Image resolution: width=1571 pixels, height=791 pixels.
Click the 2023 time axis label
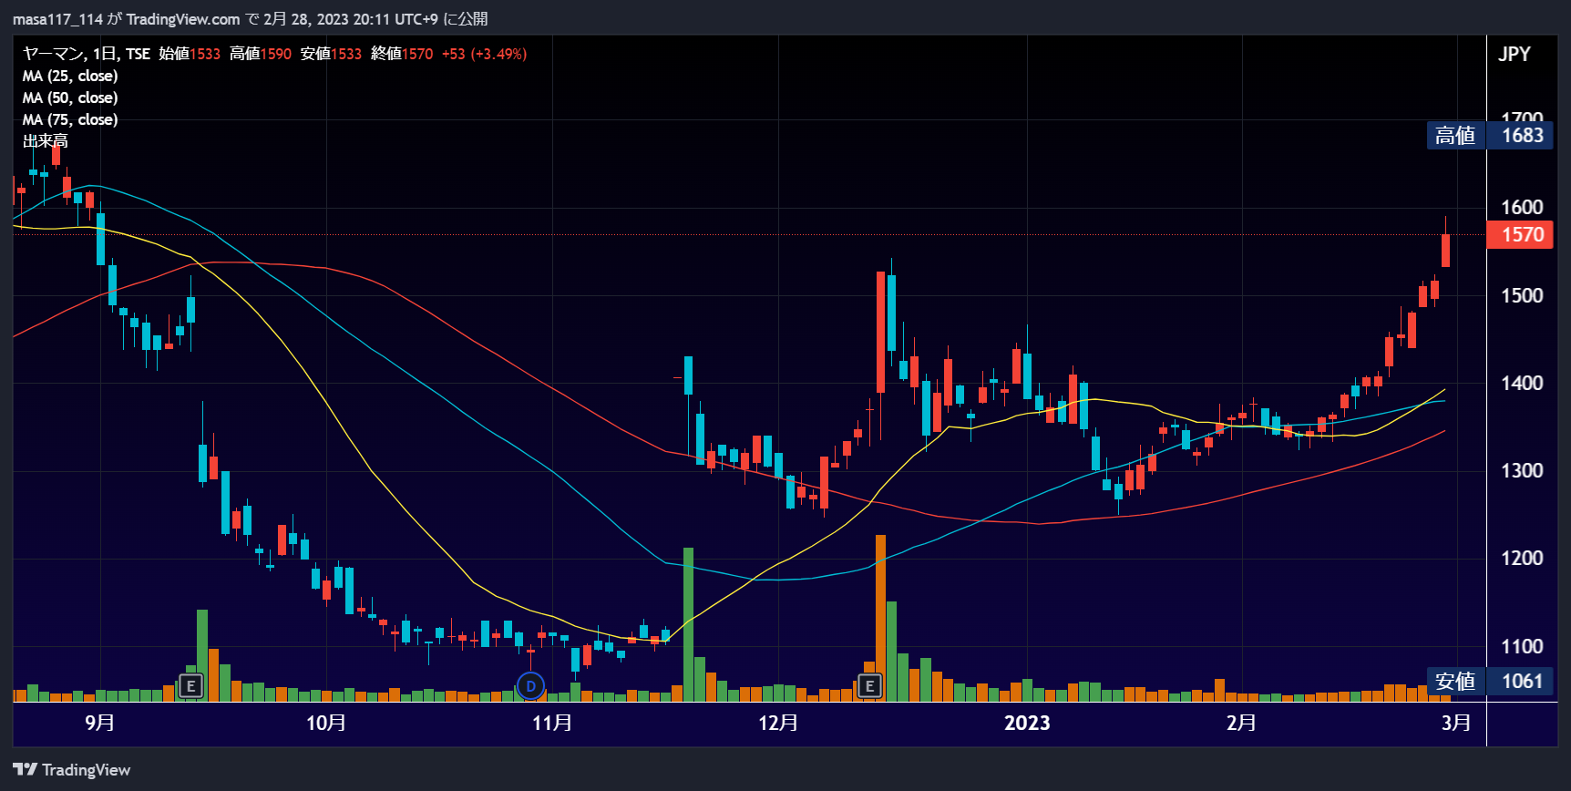tap(1027, 723)
